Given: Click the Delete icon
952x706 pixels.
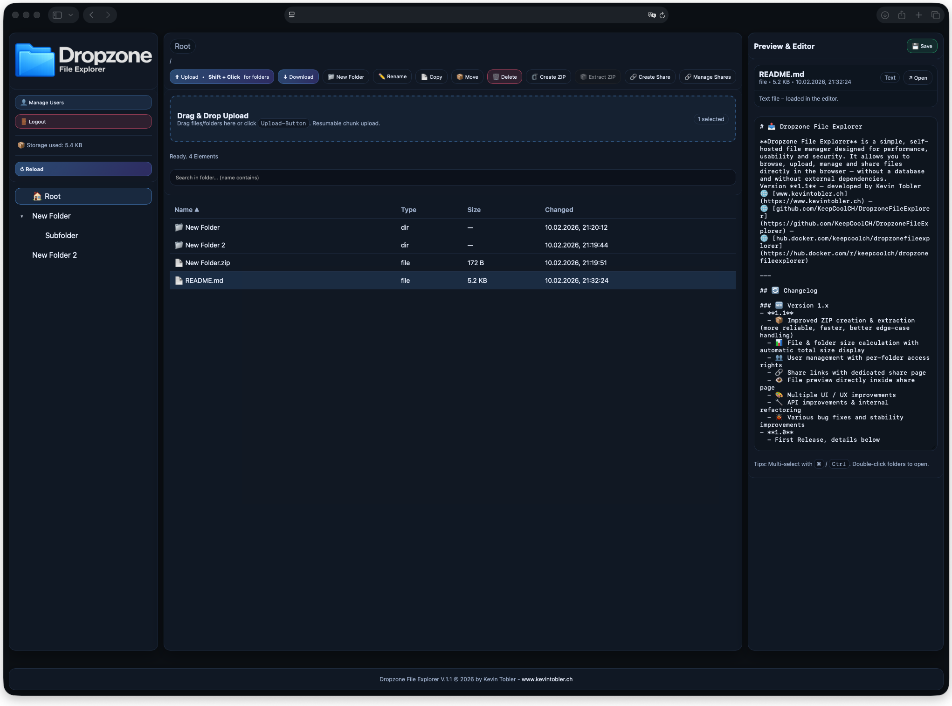Looking at the screenshot, I should coord(496,77).
